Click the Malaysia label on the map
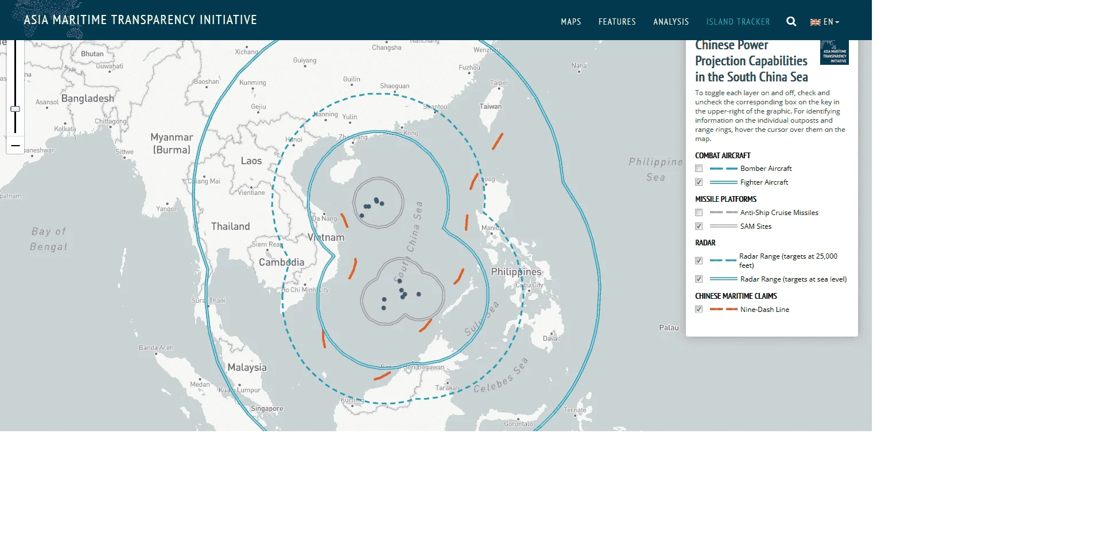 tap(247, 368)
